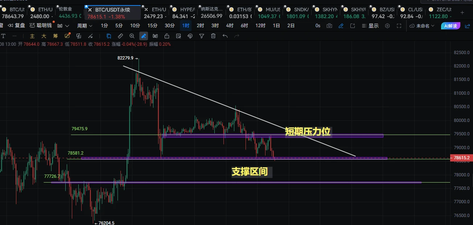Select the 2日 timeframe
Image resolution: width=473 pixels, height=225 pixels.
tap(291, 26)
